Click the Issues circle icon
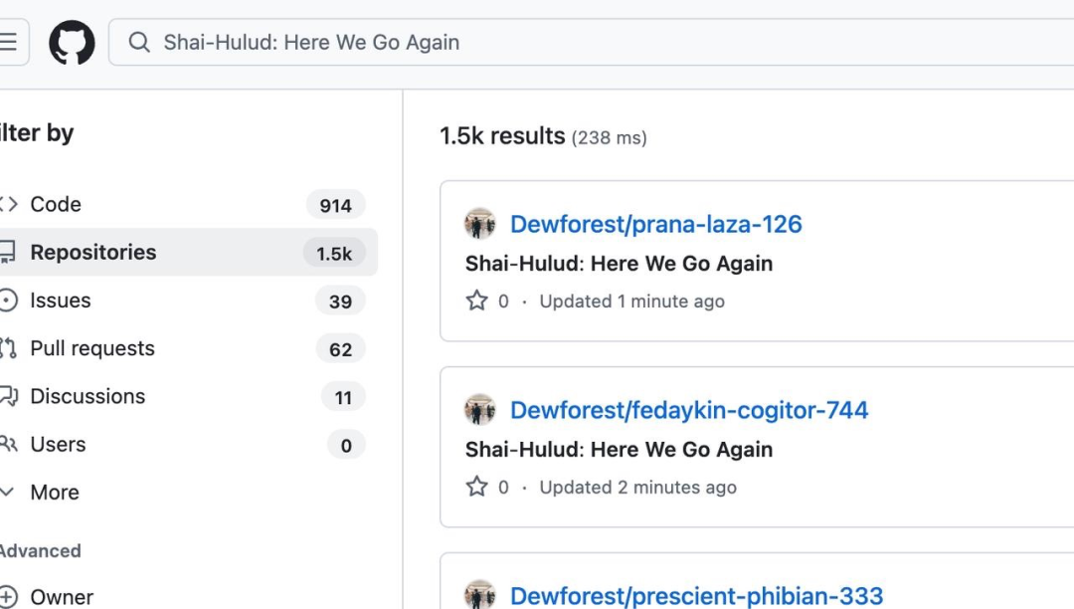This screenshot has height=609, width=1074. click(x=8, y=301)
